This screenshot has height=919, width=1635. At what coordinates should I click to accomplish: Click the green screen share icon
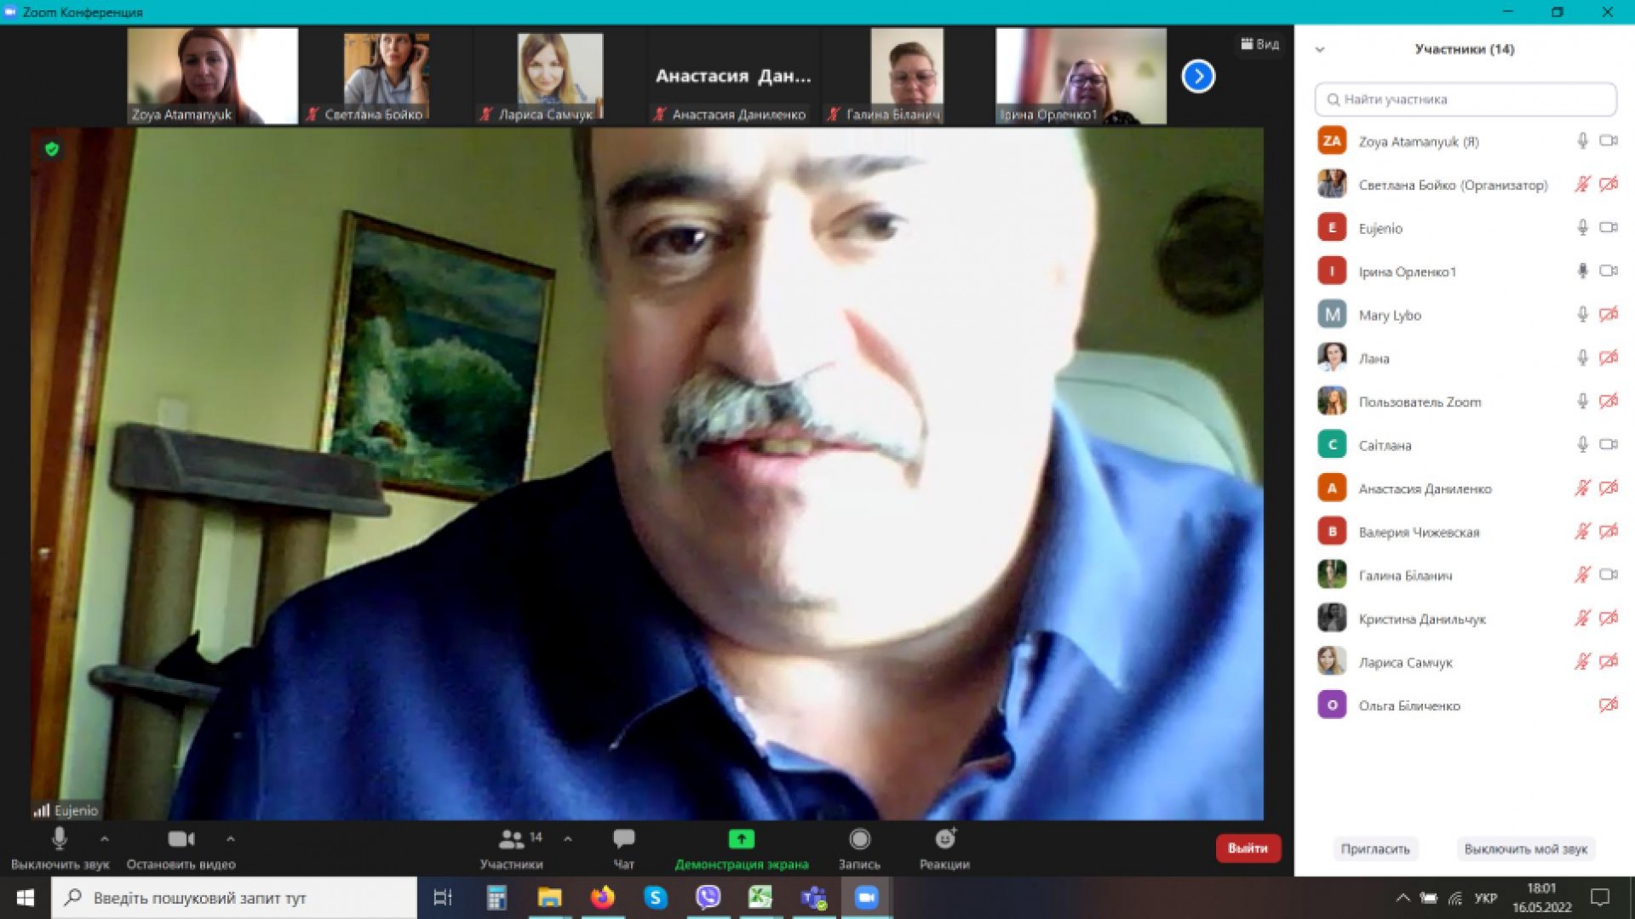click(741, 839)
